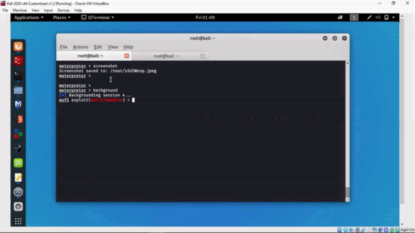Click text 'Screenshot saved to: /root/sSUIWsop.jpeg'
Image resolution: width=415 pixels, height=233 pixels.
coord(108,71)
